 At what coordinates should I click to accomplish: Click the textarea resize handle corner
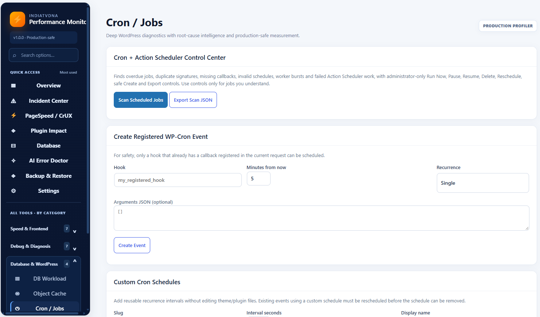(527, 228)
